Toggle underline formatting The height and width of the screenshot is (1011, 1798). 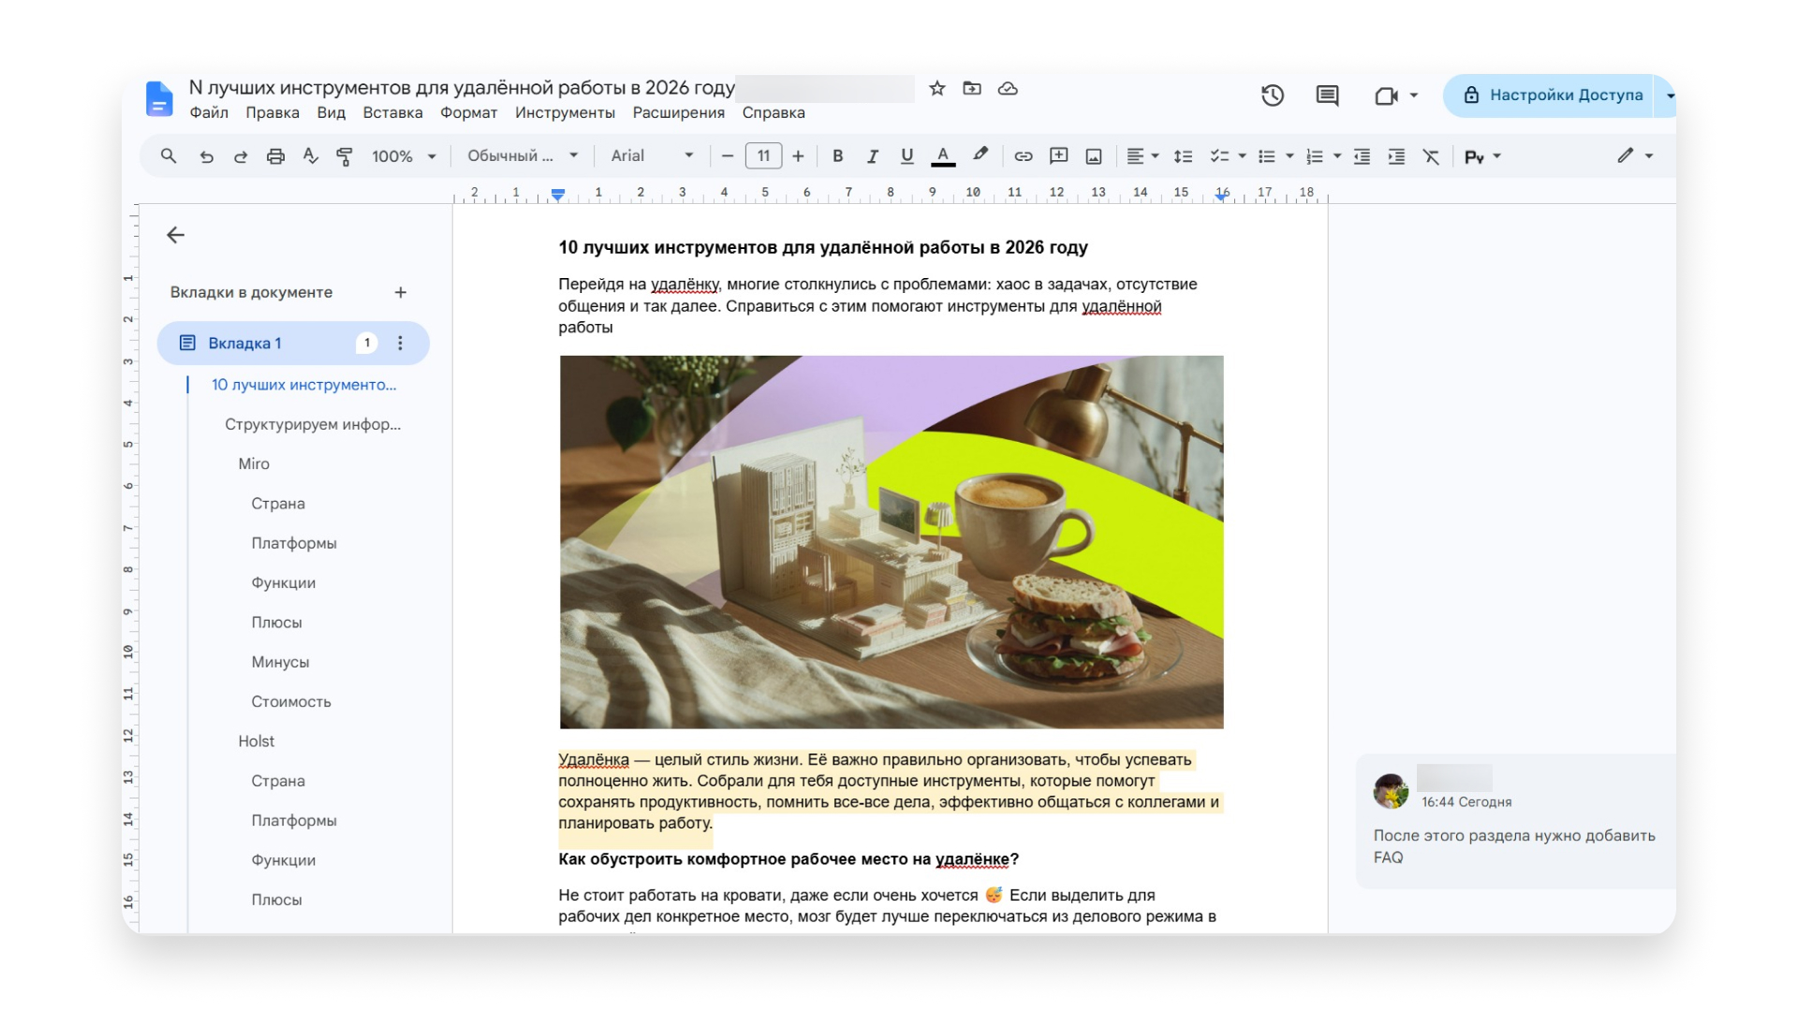pyautogui.click(x=906, y=156)
